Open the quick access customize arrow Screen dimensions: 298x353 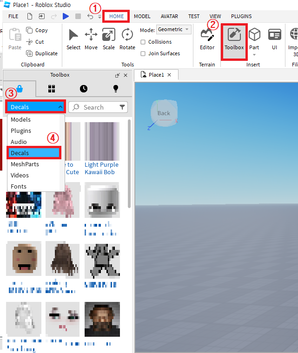click(x=99, y=17)
